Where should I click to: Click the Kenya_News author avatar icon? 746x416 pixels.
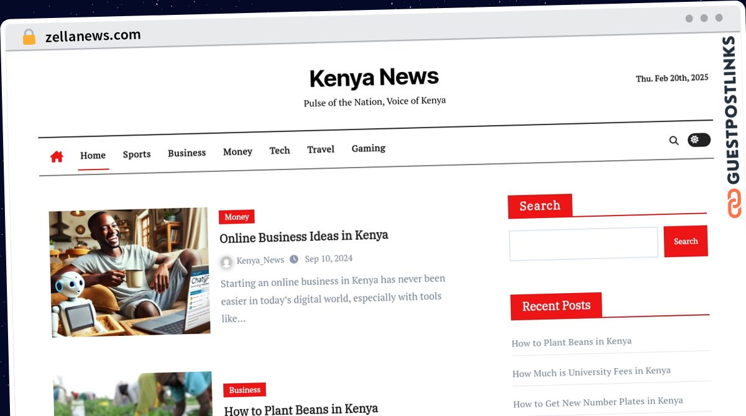pyautogui.click(x=226, y=262)
